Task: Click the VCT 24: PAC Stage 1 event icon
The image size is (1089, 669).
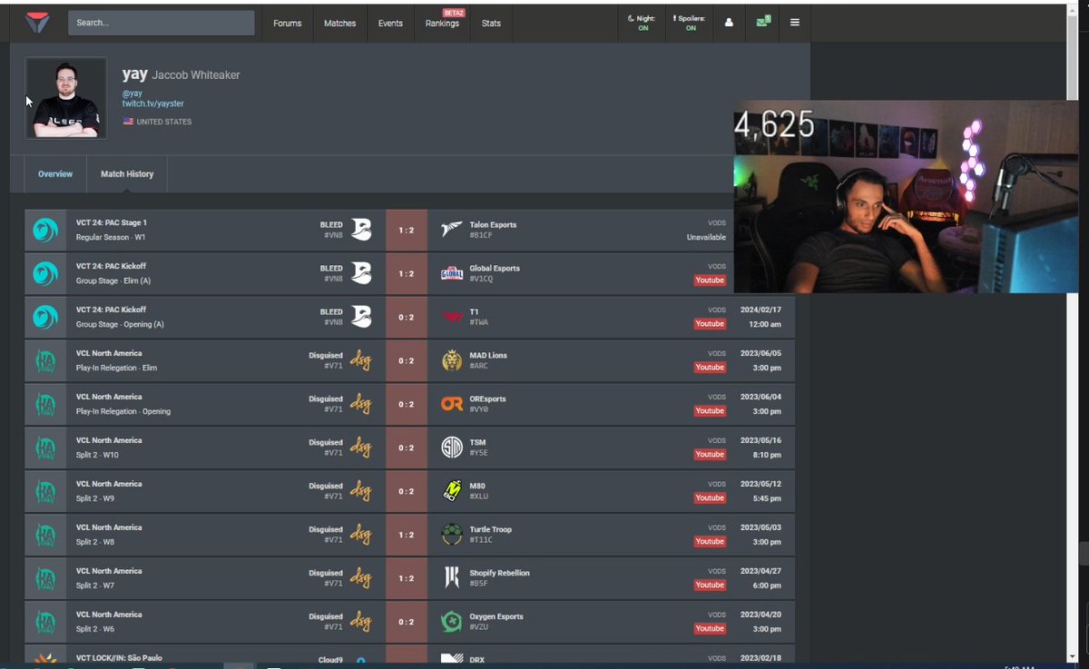Action: click(x=45, y=231)
